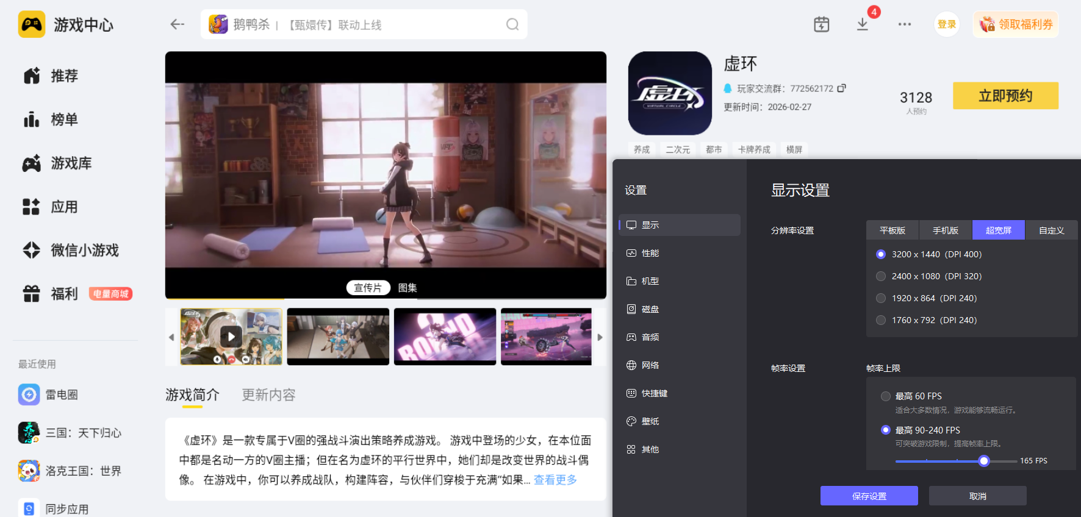The width and height of the screenshot is (1081, 517).
Task: Click the 二次元 tag
Action: click(x=678, y=149)
